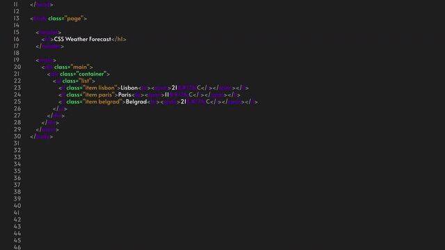Click the closing head tag on line 11
Viewport: 445px width, 250px height.
[42, 5]
